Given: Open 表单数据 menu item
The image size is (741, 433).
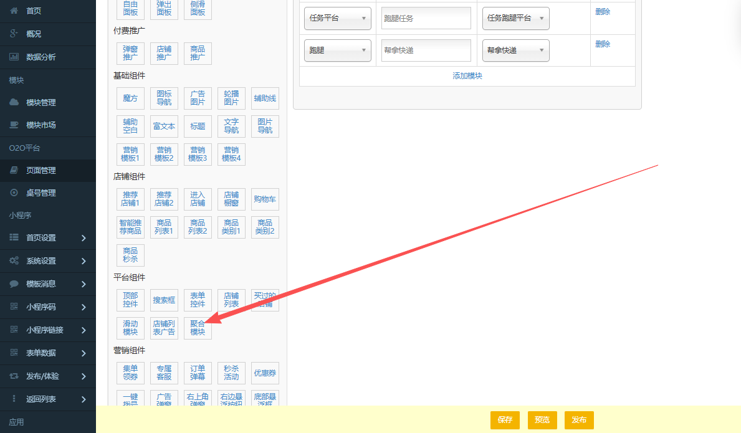Looking at the screenshot, I should (x=41, y=353).
